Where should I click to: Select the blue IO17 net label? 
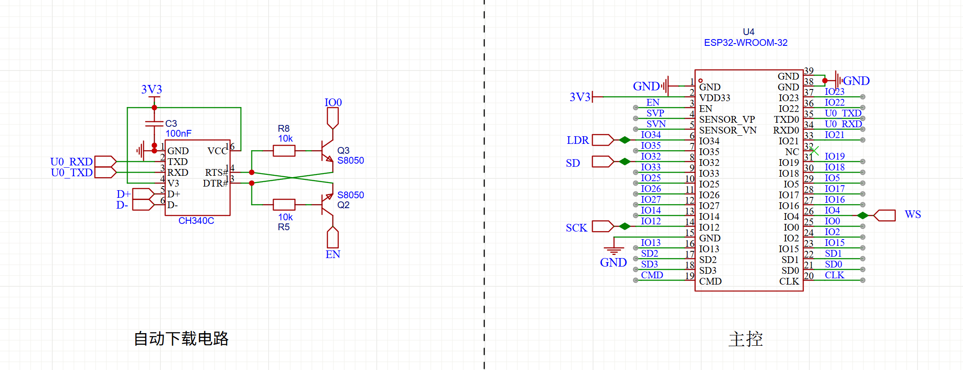pos(835,189)
